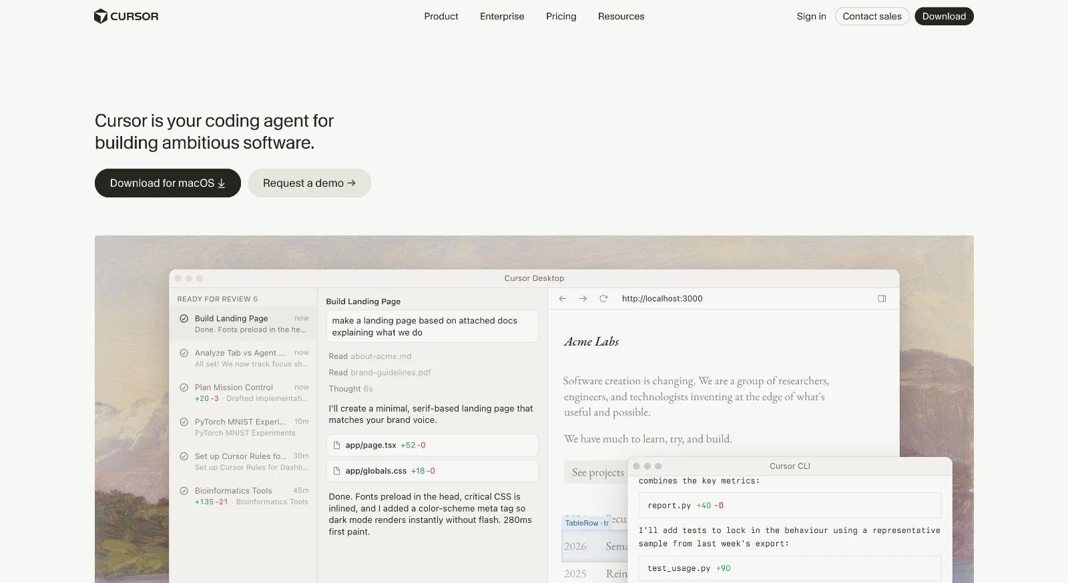Click the Request a demo button

coord(309,183)
